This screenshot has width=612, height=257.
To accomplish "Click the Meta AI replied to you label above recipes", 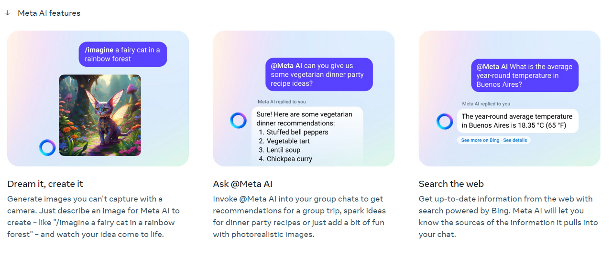I will (282, 102).
